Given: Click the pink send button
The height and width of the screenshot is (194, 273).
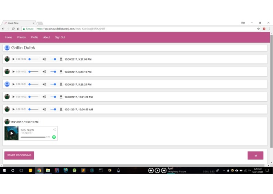Looking at the screenshot, I should (255, 156).
